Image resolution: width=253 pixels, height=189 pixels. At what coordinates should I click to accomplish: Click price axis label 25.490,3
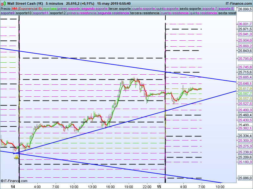click(x=245, y=110)
